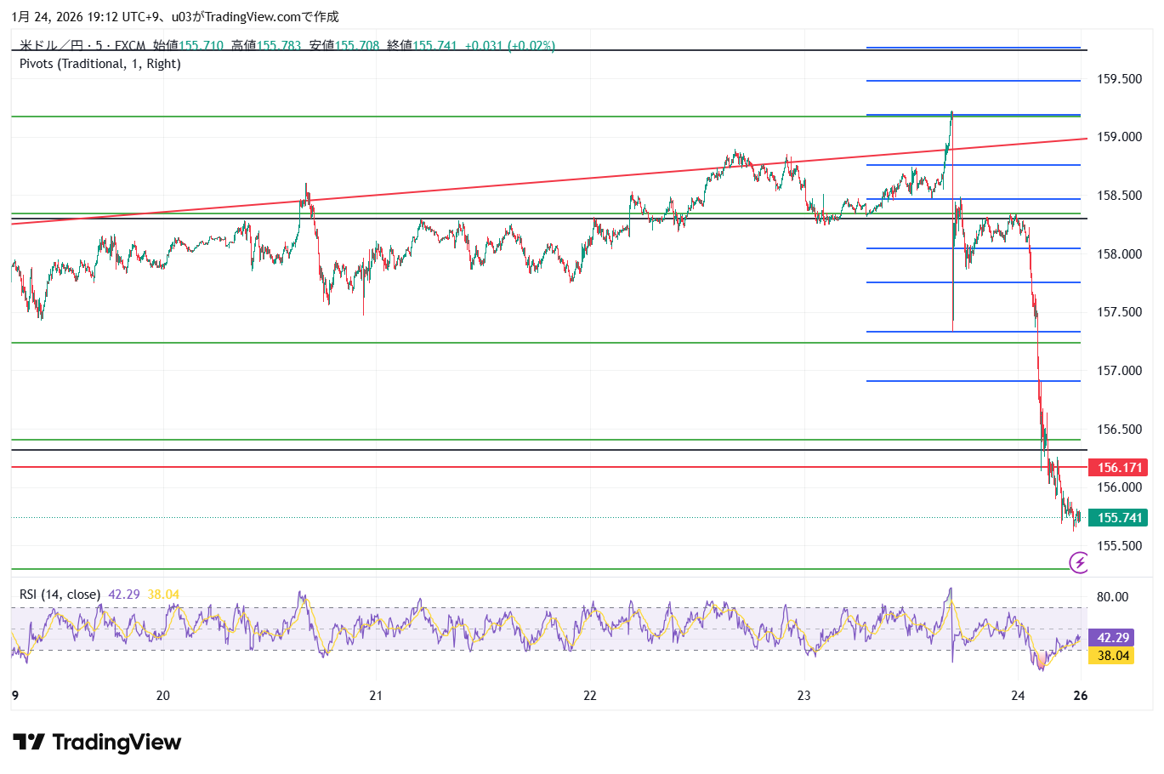Click the +0.031 (+0.02%) change value
Viewport: 1164px width, 774px height.
(x=509, y=45)
